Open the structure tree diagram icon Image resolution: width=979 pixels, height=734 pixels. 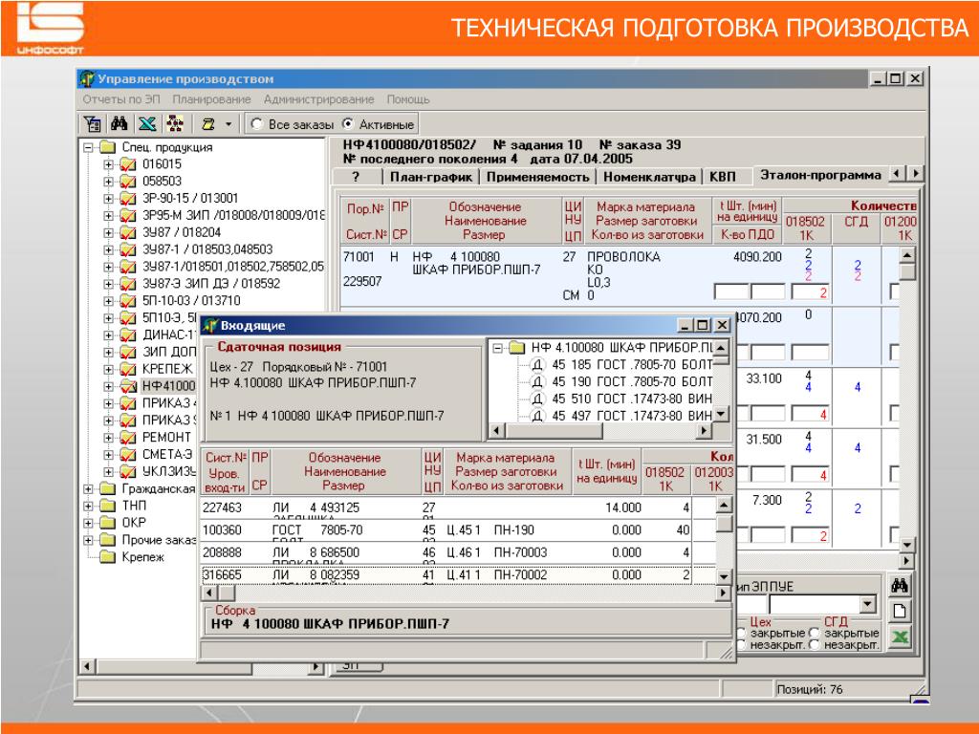pos(175,124)
